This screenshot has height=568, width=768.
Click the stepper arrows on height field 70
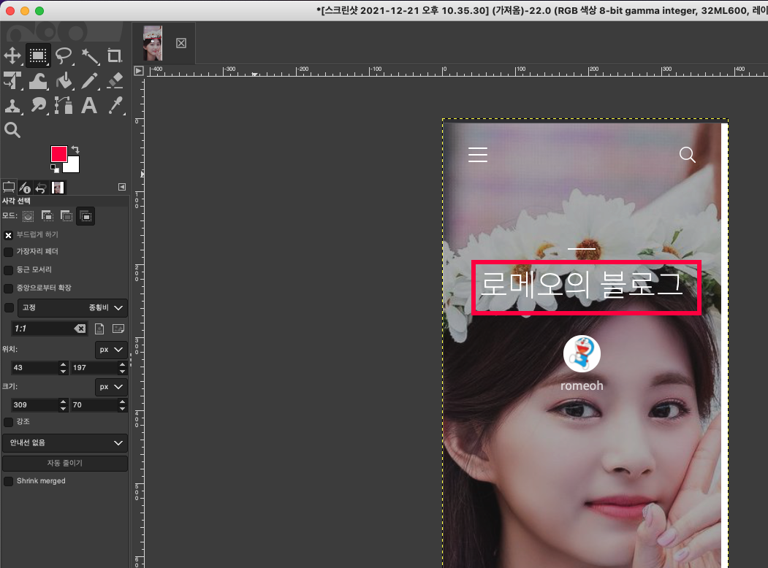click(x=123, y=404)
